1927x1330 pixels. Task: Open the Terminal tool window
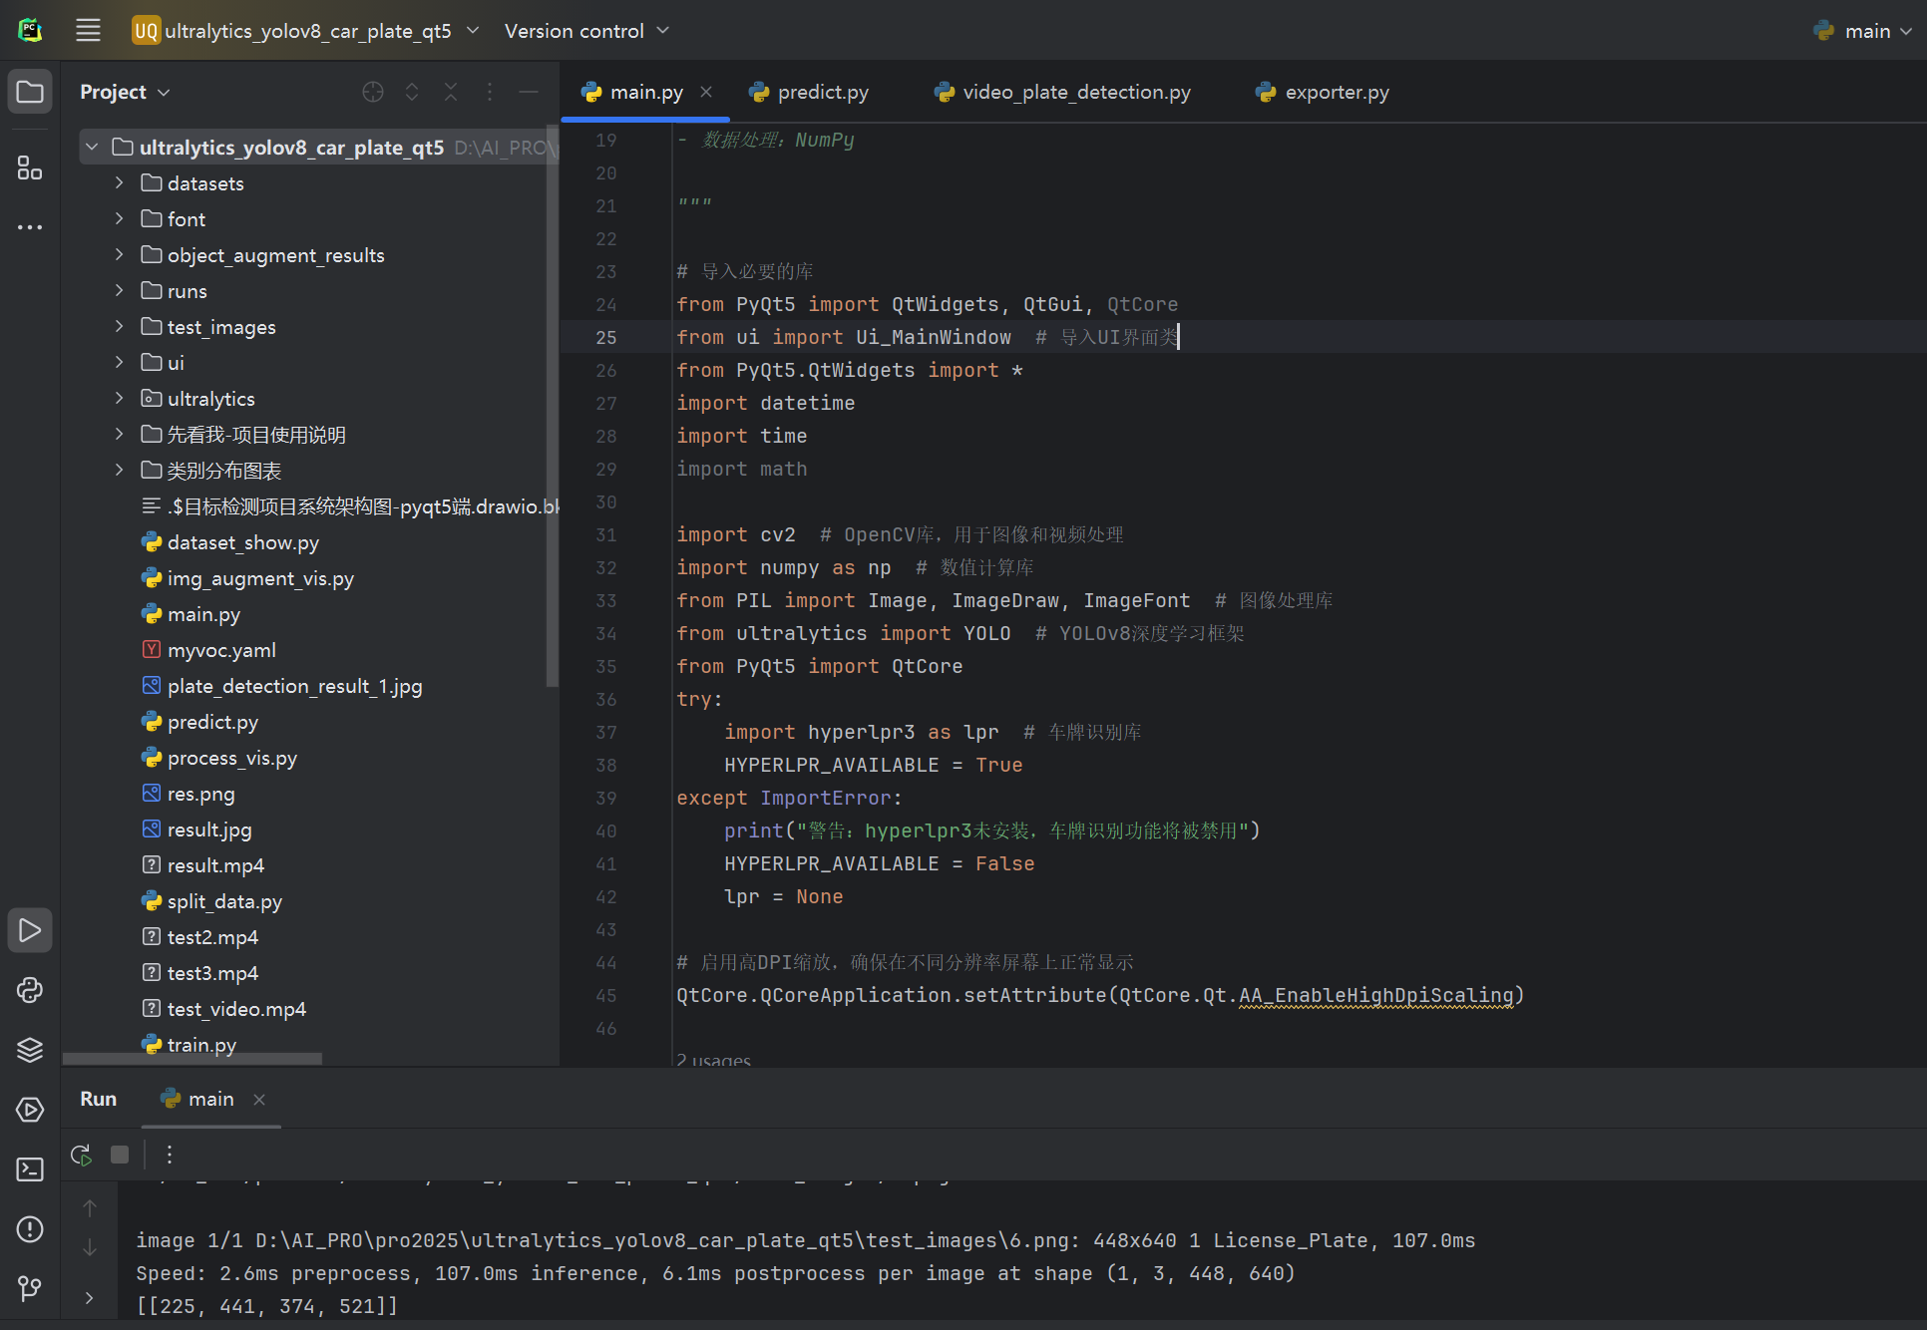tap(30, 1169)
